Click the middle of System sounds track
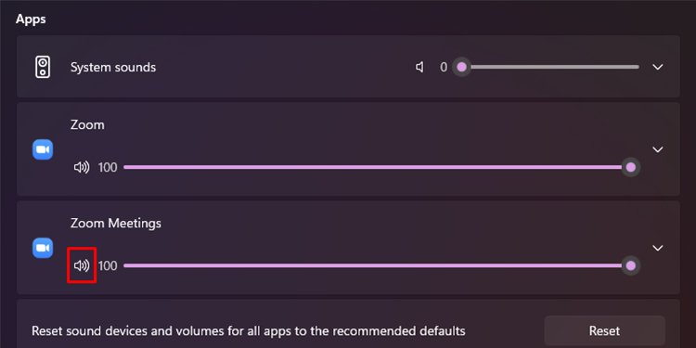This screenshot has width=696, height=348. 550,67
